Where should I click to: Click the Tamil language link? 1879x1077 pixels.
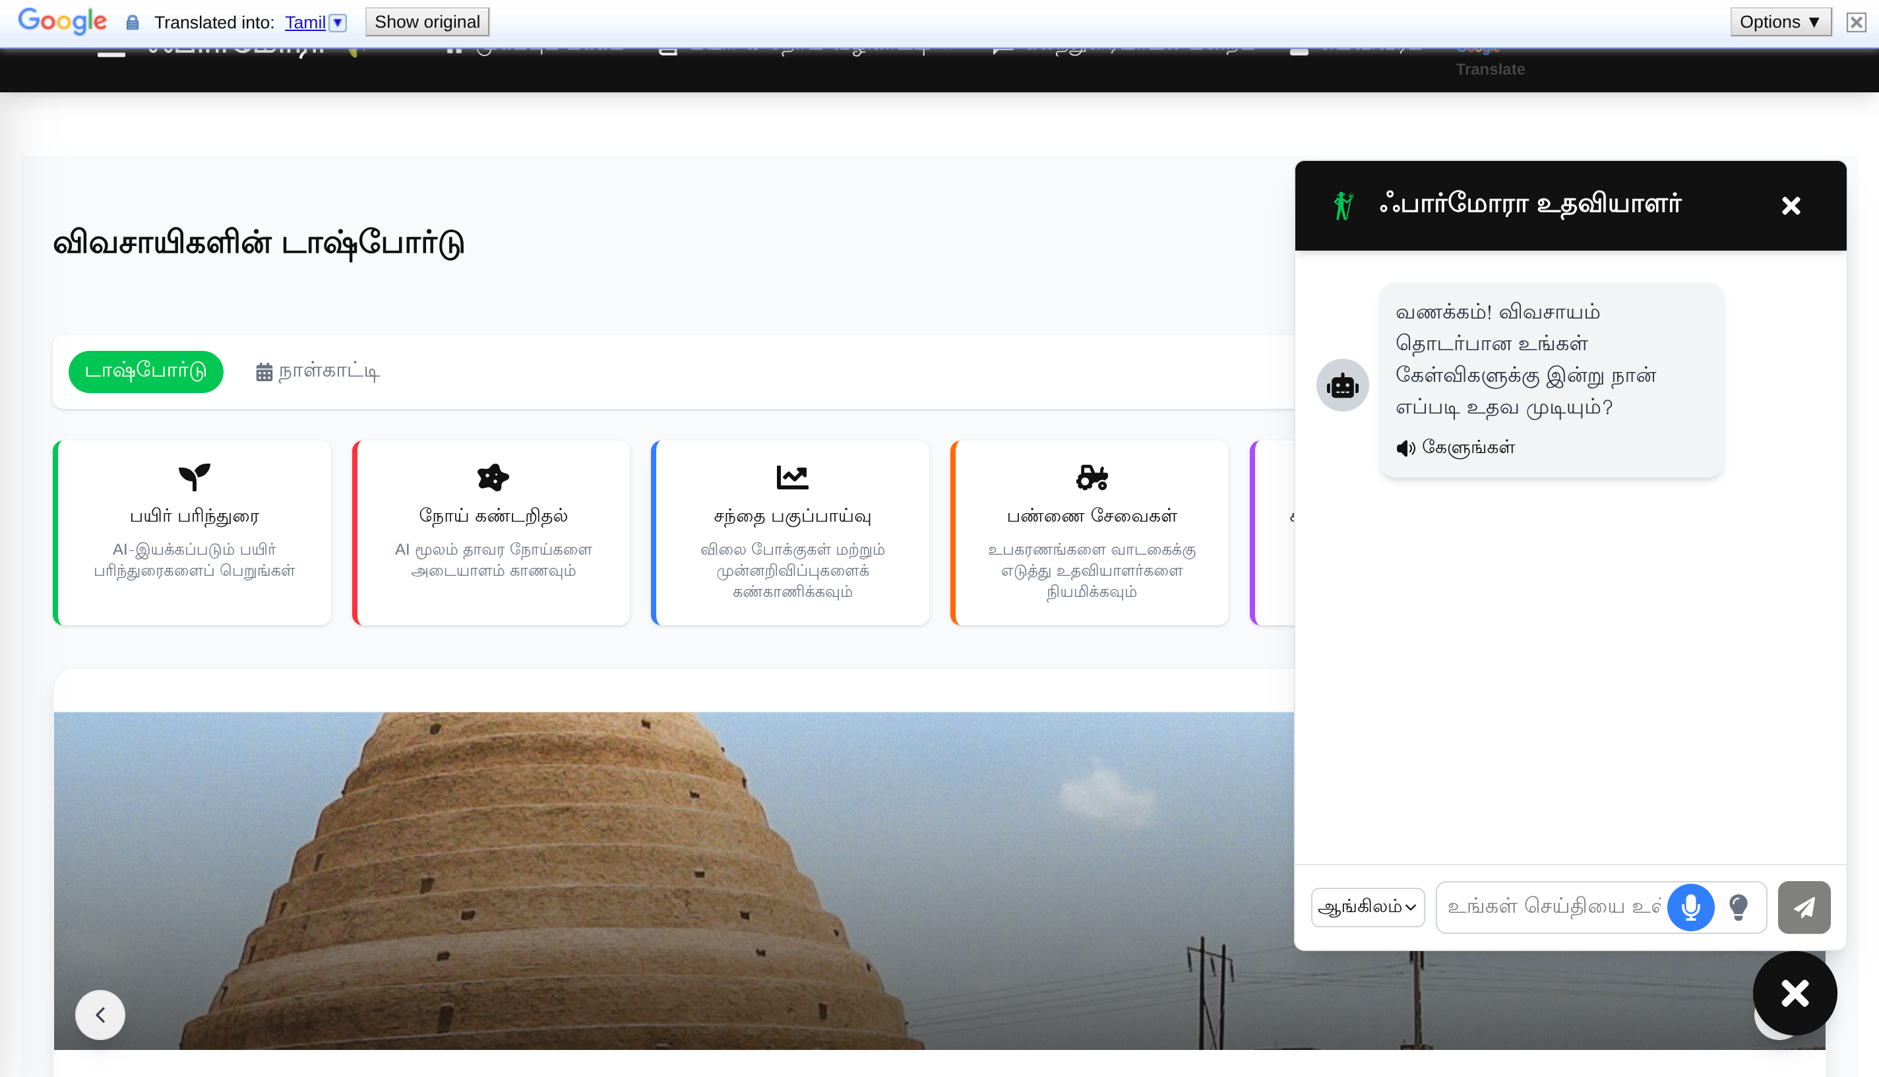305,23
